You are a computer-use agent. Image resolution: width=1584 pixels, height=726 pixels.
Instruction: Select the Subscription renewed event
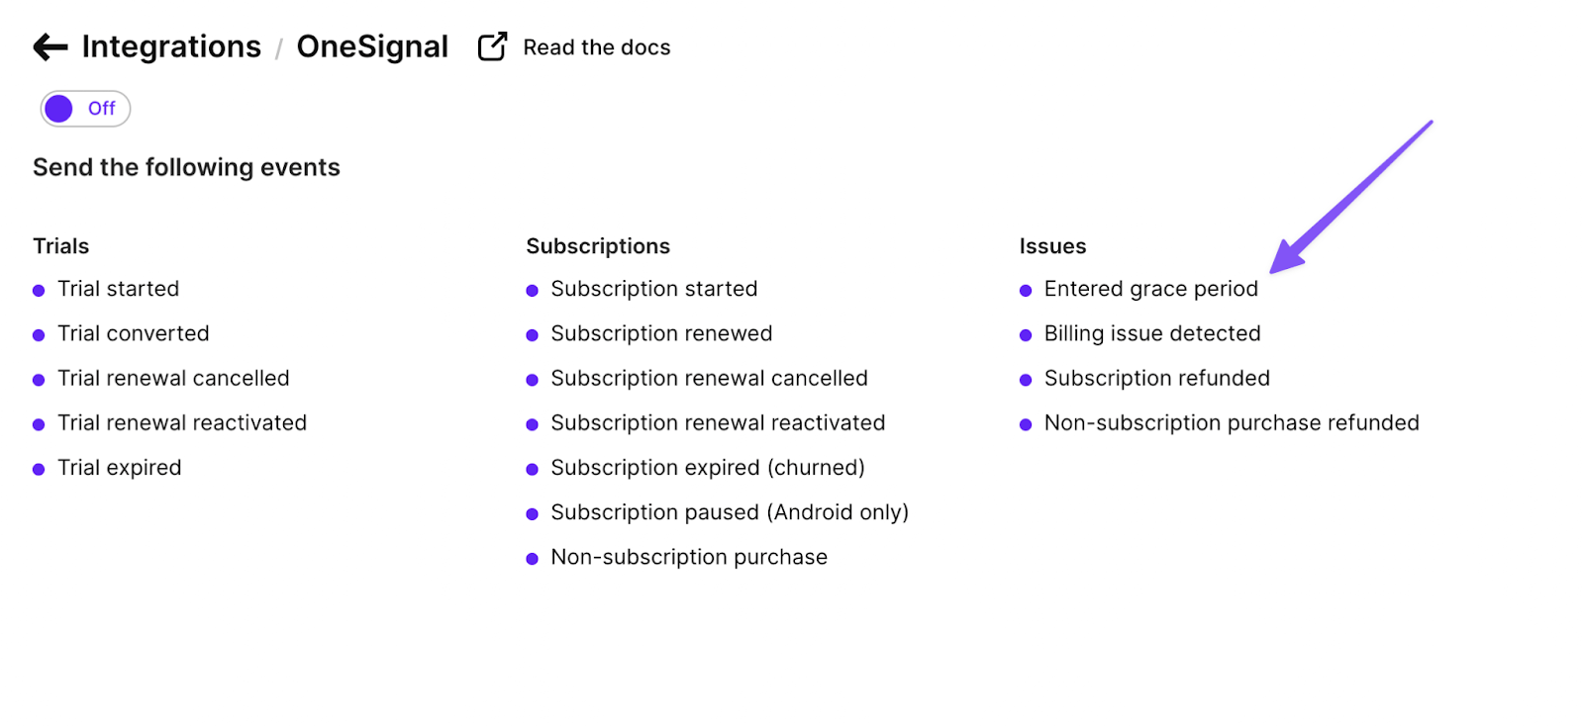(x=660, y=333)
